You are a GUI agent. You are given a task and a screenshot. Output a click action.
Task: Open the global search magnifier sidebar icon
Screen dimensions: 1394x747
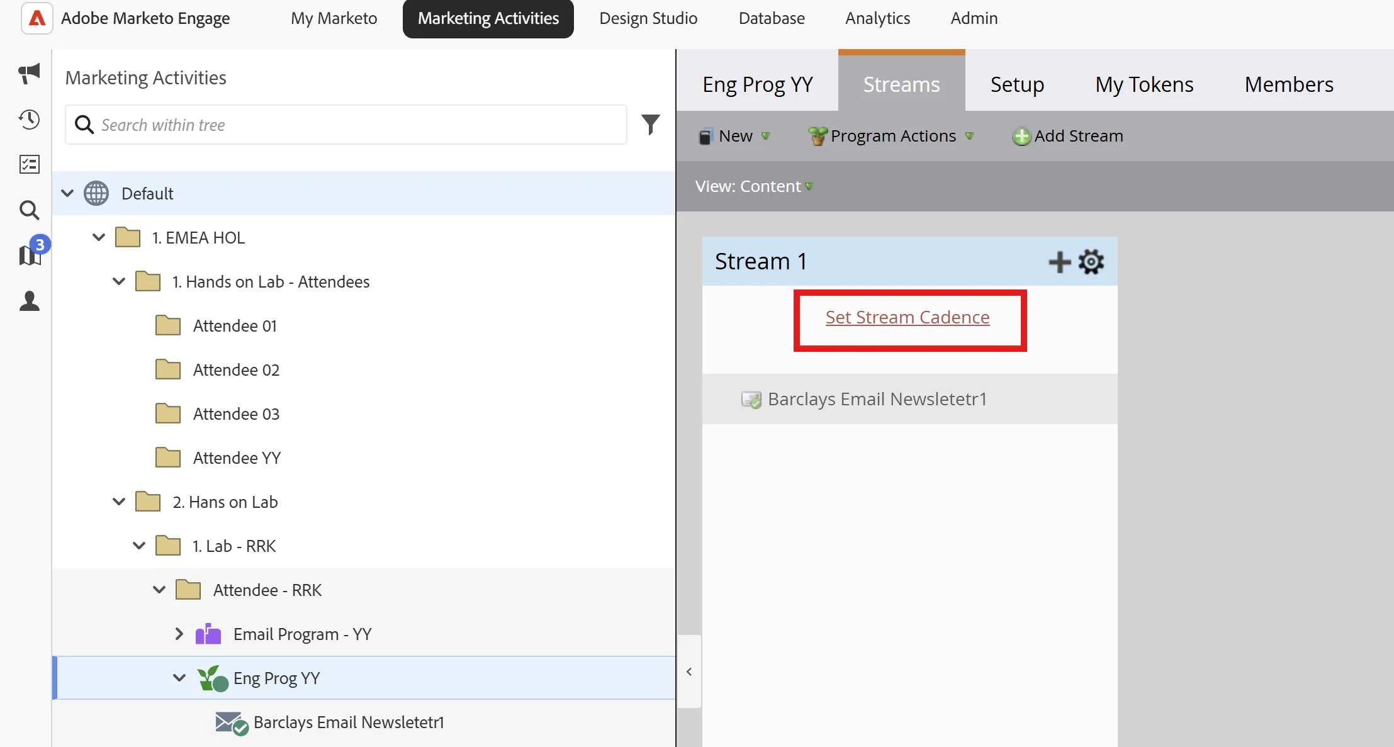29,210
